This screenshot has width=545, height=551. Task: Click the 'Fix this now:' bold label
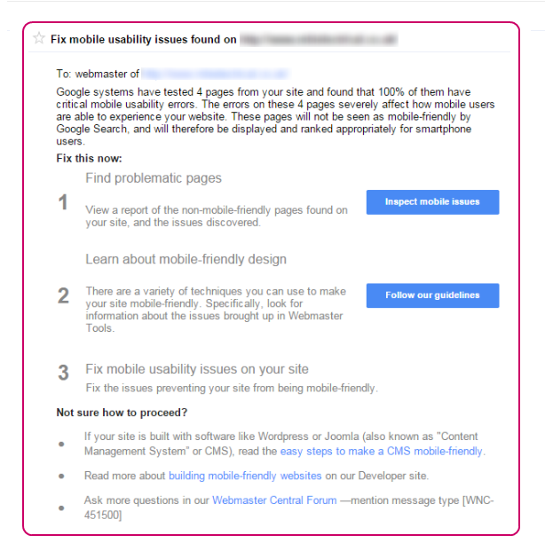[x=89, y=159]
